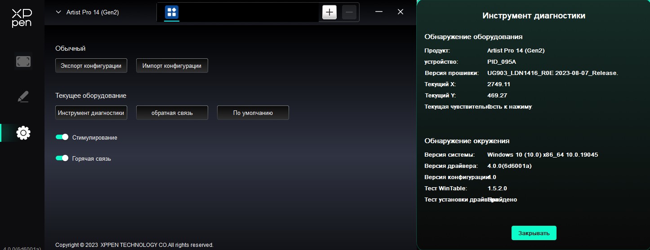The image size is (650, 250).
Task: Close diagnostics with Закрывать button
Action: [x=534, y=233]
